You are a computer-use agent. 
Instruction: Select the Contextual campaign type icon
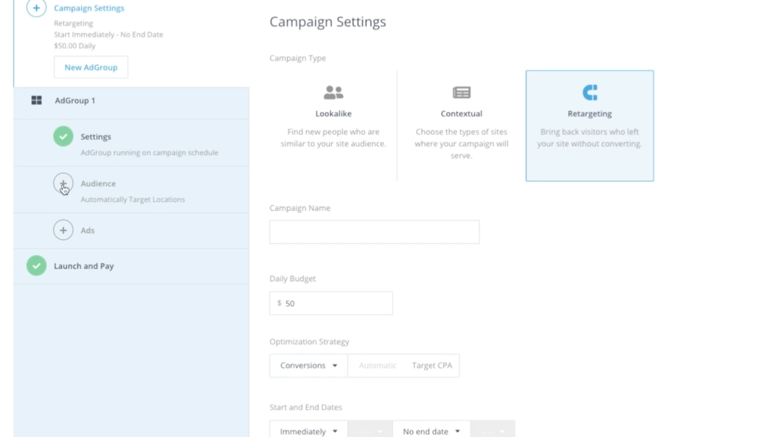[461, 92]
